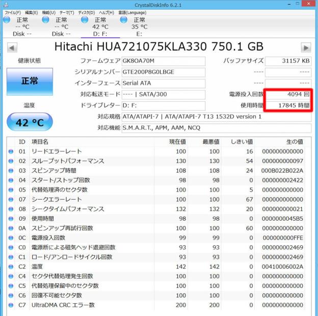The image size is (318, 316).
Task: Open the 機能(U) menu
Action: pyautogui.click(x=49, y=13)
